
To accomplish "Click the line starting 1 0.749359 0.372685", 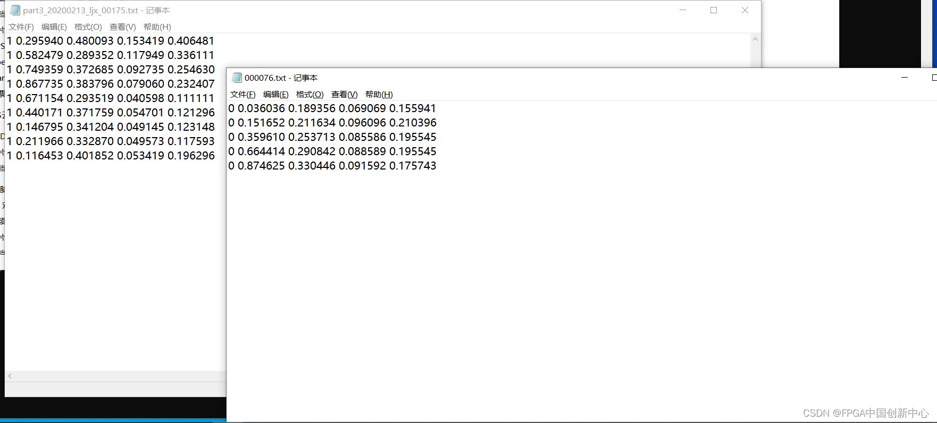I will coord(111,70).
